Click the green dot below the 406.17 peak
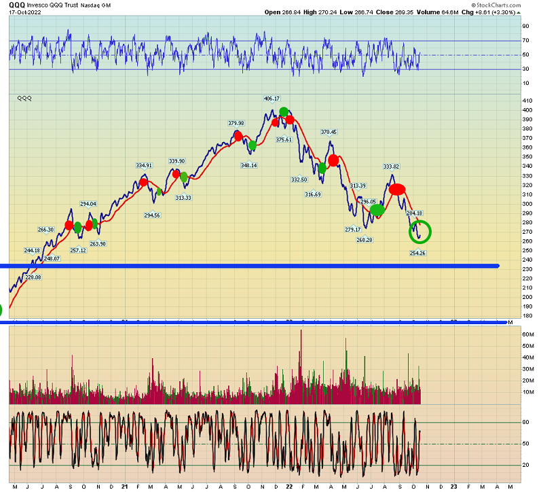This screenshot has height=492, width=543. coord(284,112)
